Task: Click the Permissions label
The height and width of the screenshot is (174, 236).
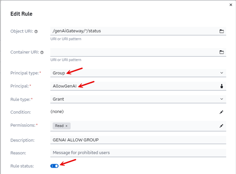Action: point(23,125)
